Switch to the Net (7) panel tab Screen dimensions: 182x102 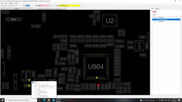coord(157,9)
